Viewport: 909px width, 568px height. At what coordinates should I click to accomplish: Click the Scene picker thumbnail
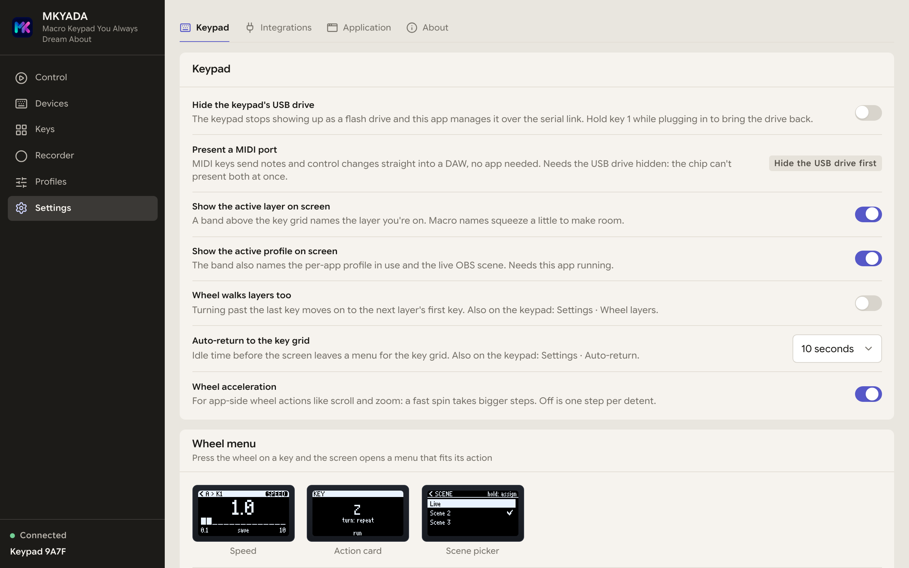coord(473,513)
